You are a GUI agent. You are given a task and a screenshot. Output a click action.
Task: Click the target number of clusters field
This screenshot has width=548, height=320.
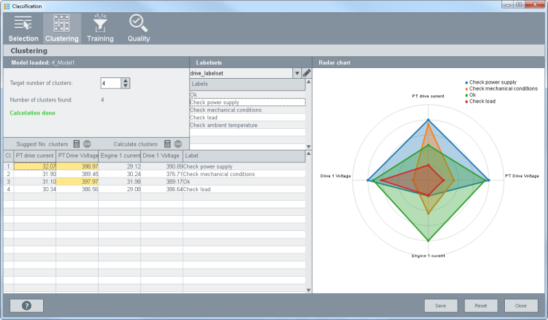(110, 83)
